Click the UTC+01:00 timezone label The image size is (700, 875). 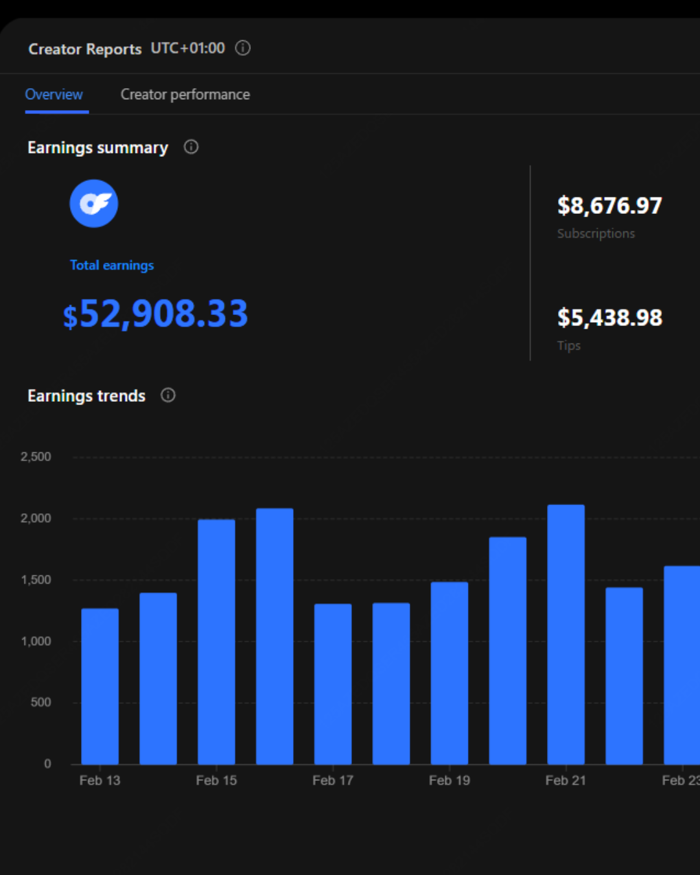[x=188, y=49]
